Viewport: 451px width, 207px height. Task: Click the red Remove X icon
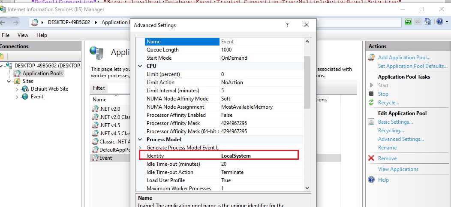pyautogui.click(x=371, y=158)
